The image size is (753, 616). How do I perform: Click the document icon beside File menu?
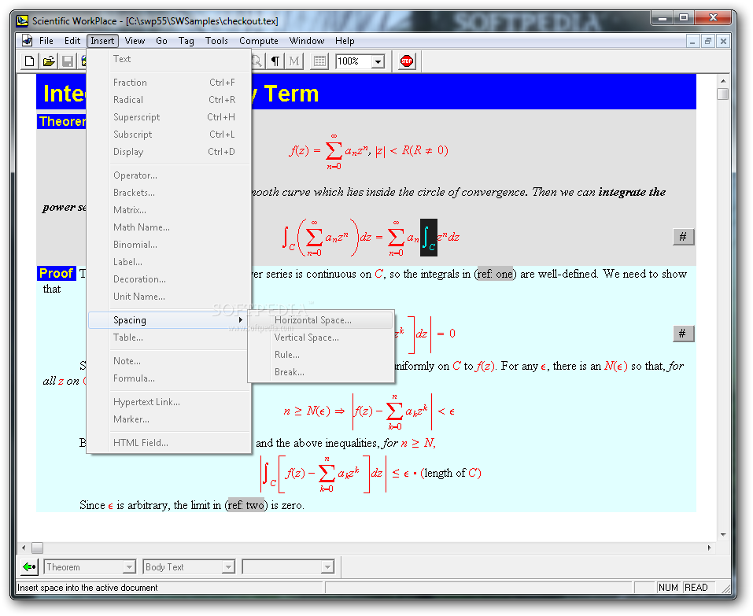(x=28, y=41)
